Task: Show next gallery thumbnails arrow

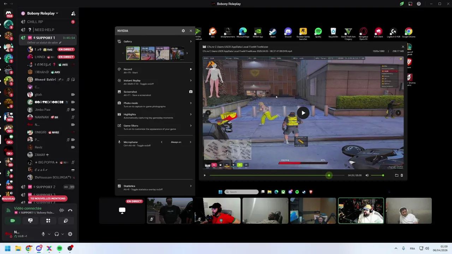Action: (x=187, y=53)
